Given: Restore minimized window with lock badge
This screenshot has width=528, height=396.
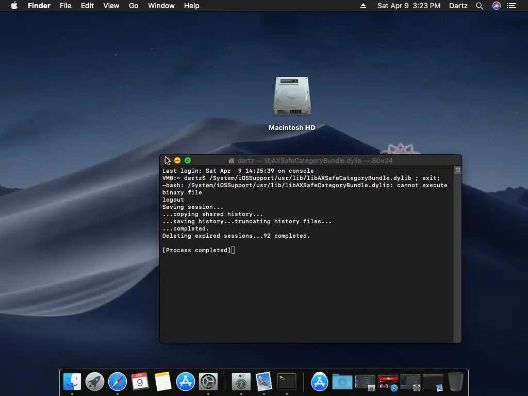Looking at the screenshot, I should 365,383.
